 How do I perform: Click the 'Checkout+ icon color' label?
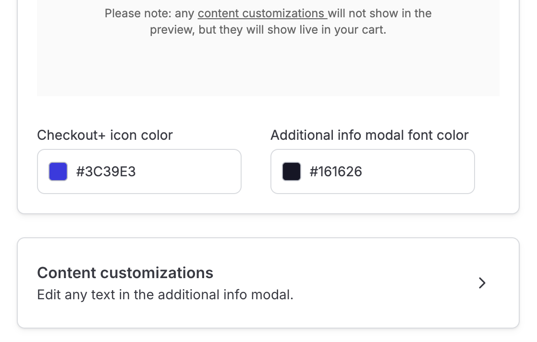click(105, 135)
